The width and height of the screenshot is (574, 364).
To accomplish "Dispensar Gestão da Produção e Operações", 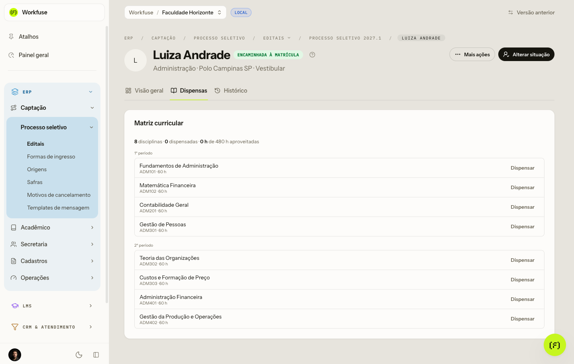I will click(523, 319).
